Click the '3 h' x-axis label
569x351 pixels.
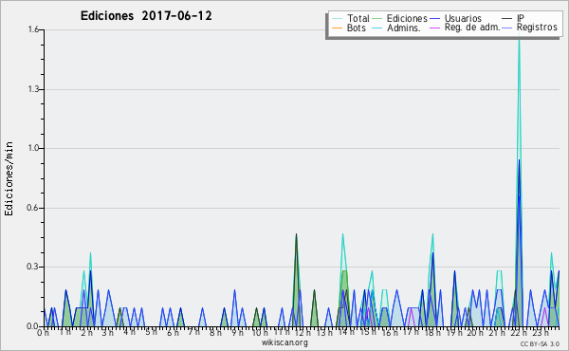pos(107,333)
